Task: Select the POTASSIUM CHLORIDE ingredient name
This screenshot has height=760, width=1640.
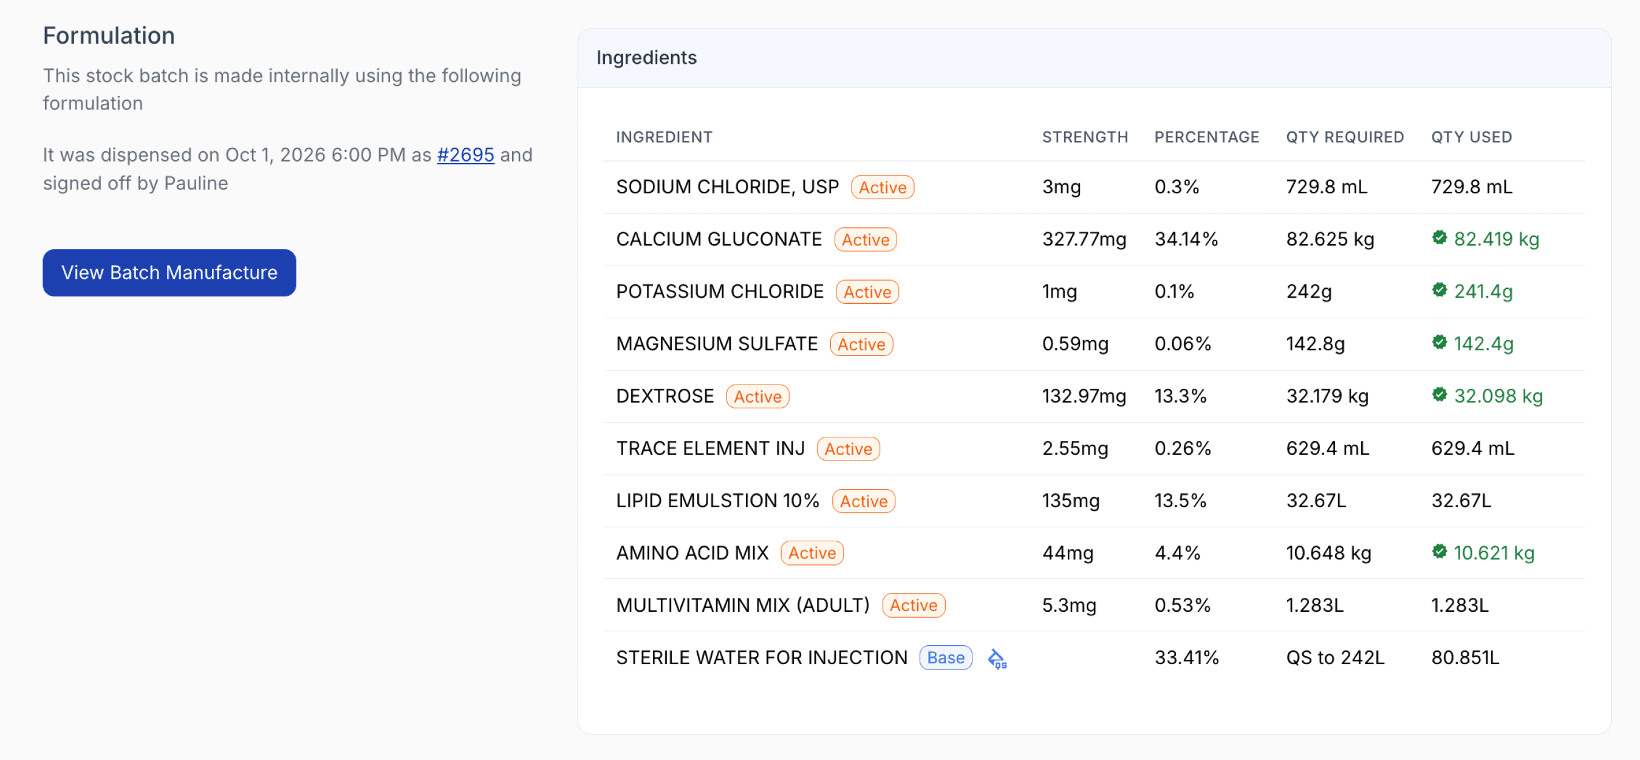Action: point(720,292)
